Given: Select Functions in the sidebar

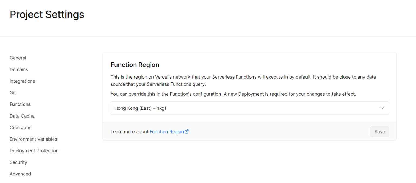Looking at the screenshot, I should point(20,104).
